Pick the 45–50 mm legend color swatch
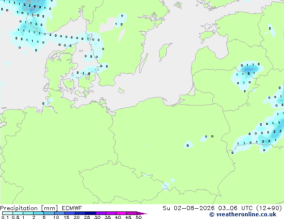 coord(132,213)
